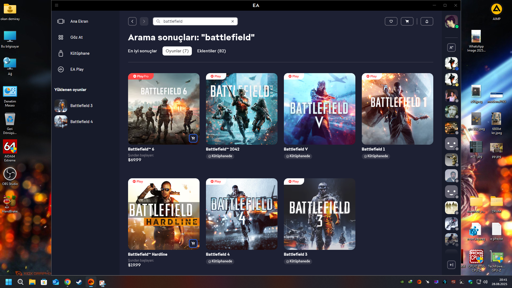Click the add friend icon

coord(451,48)
